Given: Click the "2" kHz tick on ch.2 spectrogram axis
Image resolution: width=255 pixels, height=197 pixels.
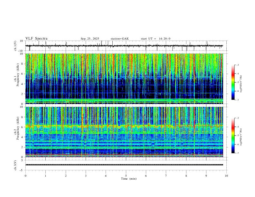Looking at the screenshot, I should 22,147.
